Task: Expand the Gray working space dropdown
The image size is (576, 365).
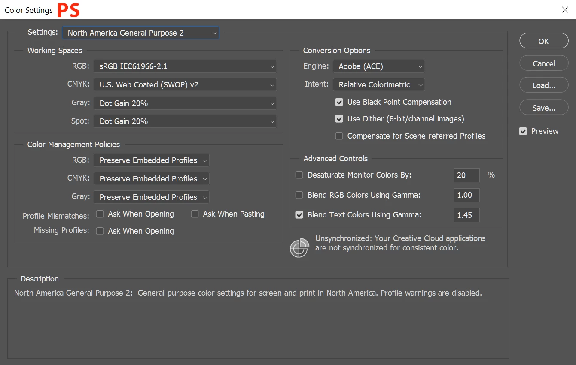Action: 185,103
